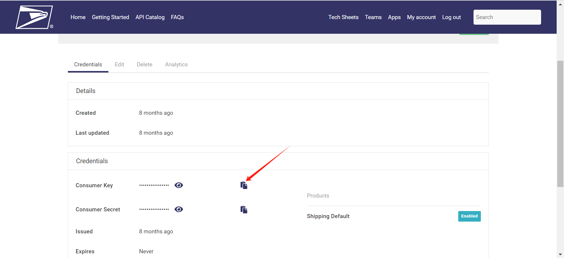Open the API Catalog menu item

(x=150, y=17)
